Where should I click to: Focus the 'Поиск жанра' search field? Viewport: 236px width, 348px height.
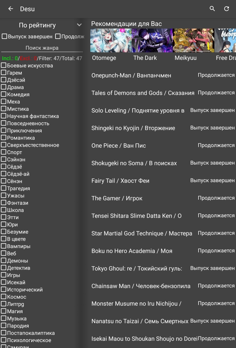coord(42,48)
